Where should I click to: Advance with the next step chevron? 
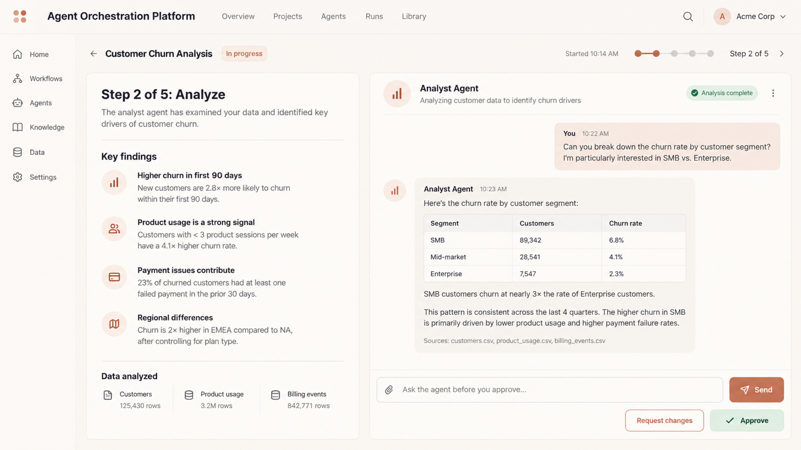coord(782,54)
